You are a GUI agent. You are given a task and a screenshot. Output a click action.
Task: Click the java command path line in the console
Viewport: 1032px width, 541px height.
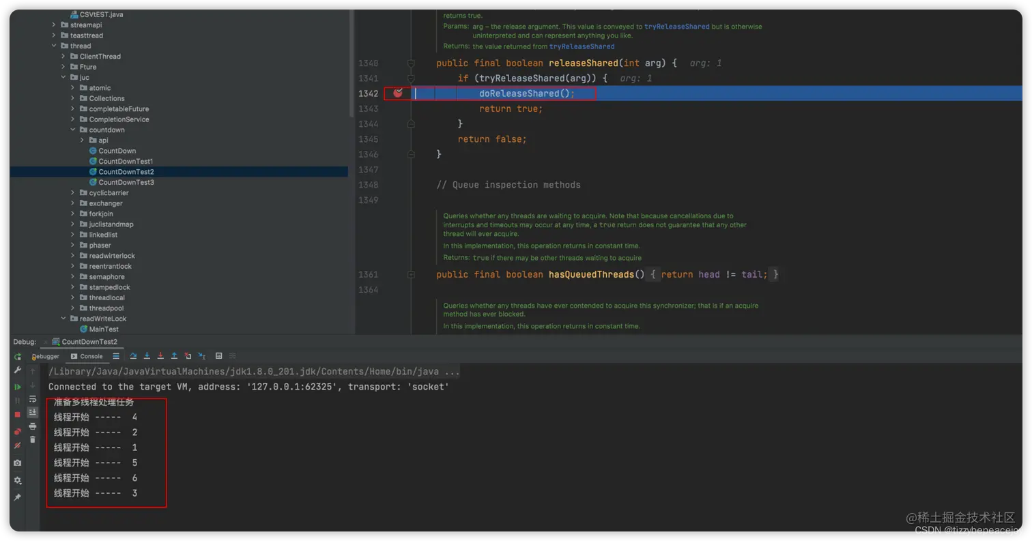pyautogui.click(x=254, y=372)
